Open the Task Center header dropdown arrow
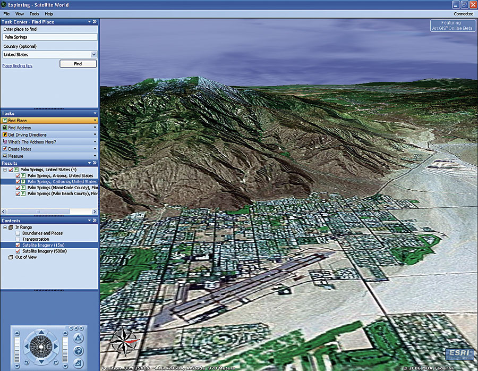Viewport: 478px width, 371px height. (89, 22)
